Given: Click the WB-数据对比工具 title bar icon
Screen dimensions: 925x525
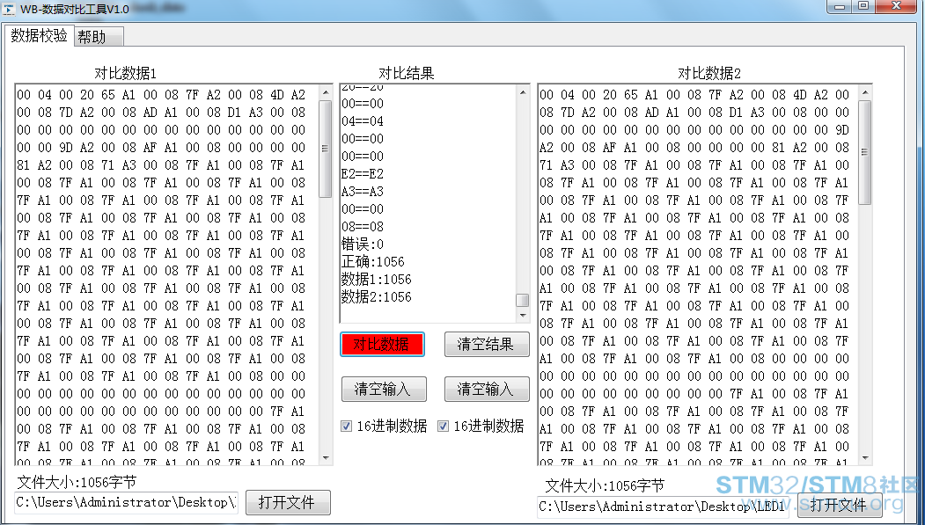Looking at the screenshot, I should (9, 9).
